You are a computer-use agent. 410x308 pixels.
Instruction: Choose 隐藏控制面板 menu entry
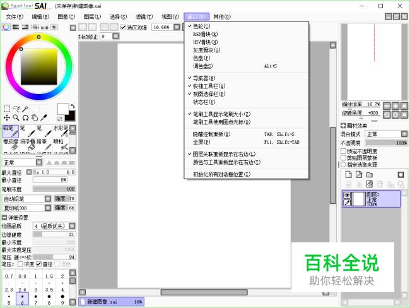click(211, 134)
